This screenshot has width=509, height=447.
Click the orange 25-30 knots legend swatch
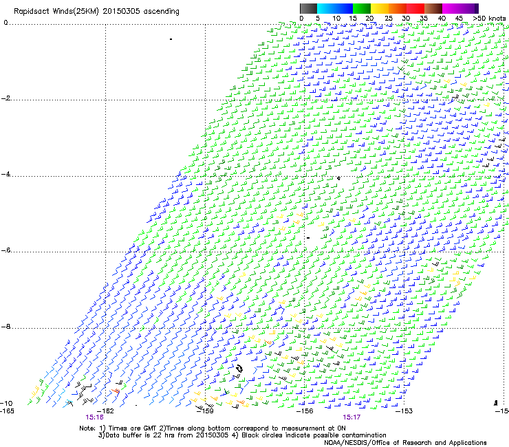(x=398, y=8)
